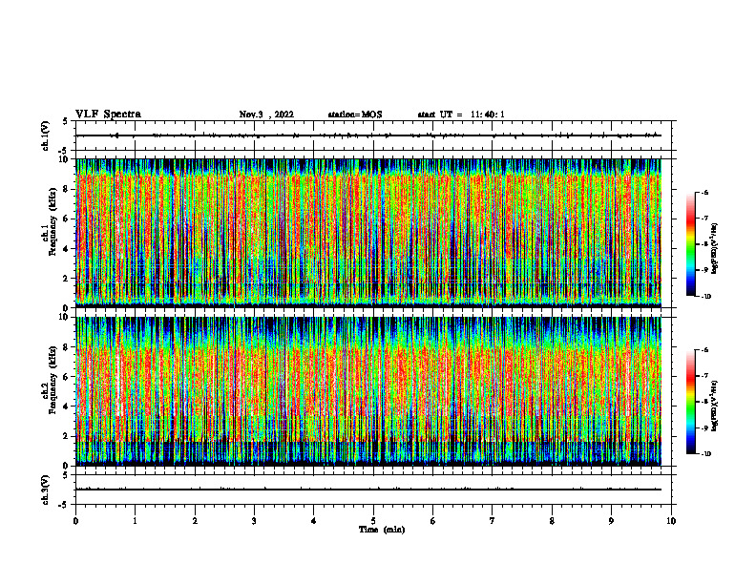Click the ch.2 color bar PSD unit label
The image size is (756, 584).
coord(715,405)
